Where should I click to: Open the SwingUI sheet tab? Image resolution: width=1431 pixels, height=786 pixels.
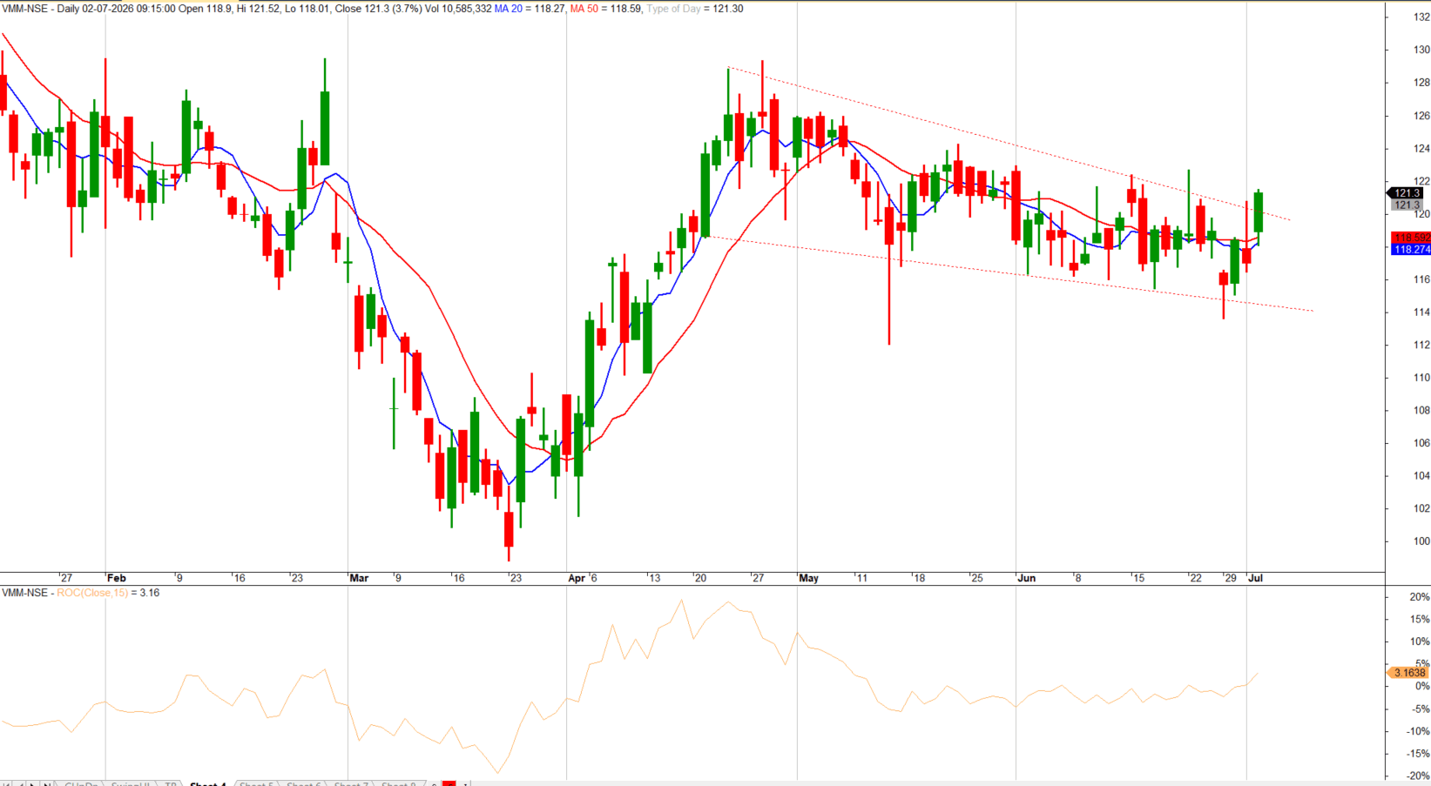pyautogui.click(x=131, y=783)
